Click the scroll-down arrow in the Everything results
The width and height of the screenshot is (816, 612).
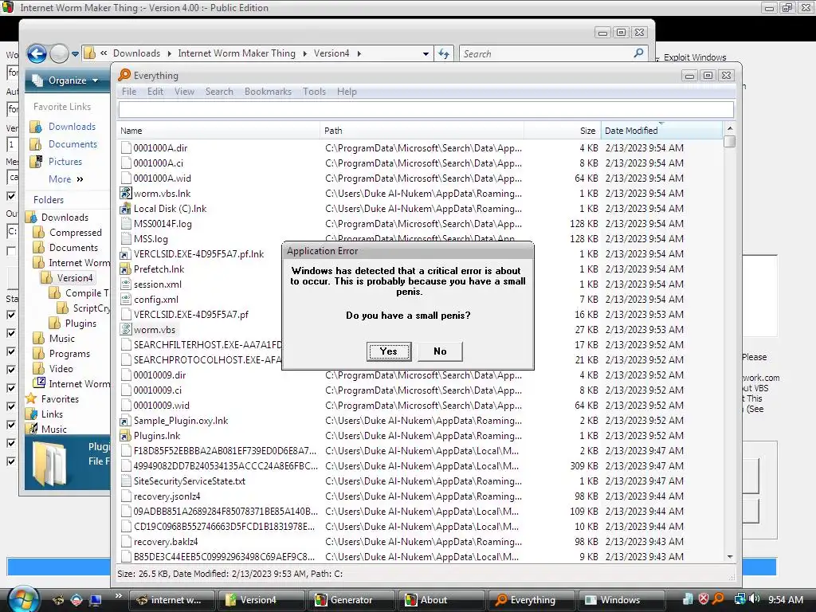(x=730, y=556)
